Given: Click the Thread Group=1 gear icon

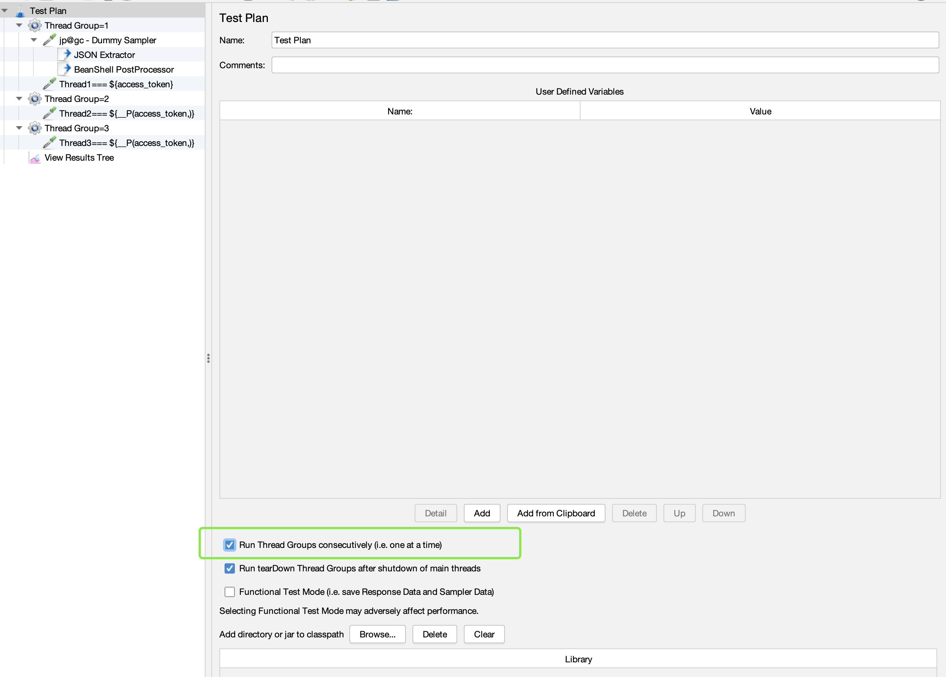Looking at the screenshot, I should (35, 25).
